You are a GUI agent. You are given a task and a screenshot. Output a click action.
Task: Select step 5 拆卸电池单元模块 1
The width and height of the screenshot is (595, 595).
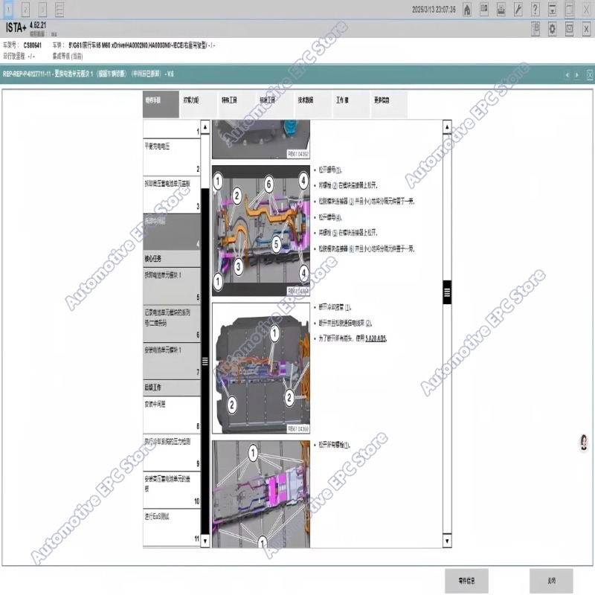tap(172, 286)
